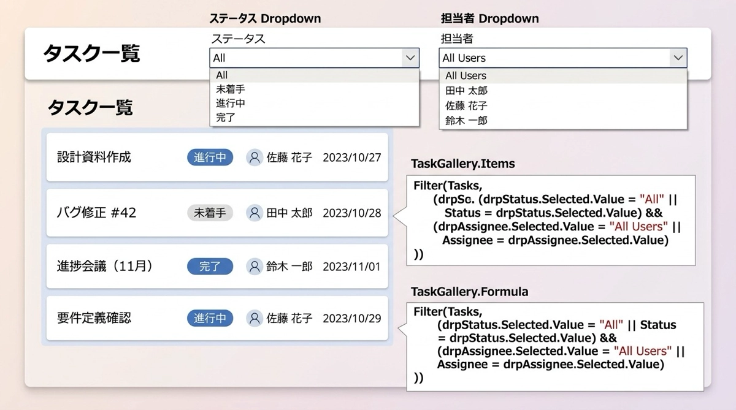Pick All Users in assignee list
Viewport: 736px width, 410px height.
(x=466, y=76)
